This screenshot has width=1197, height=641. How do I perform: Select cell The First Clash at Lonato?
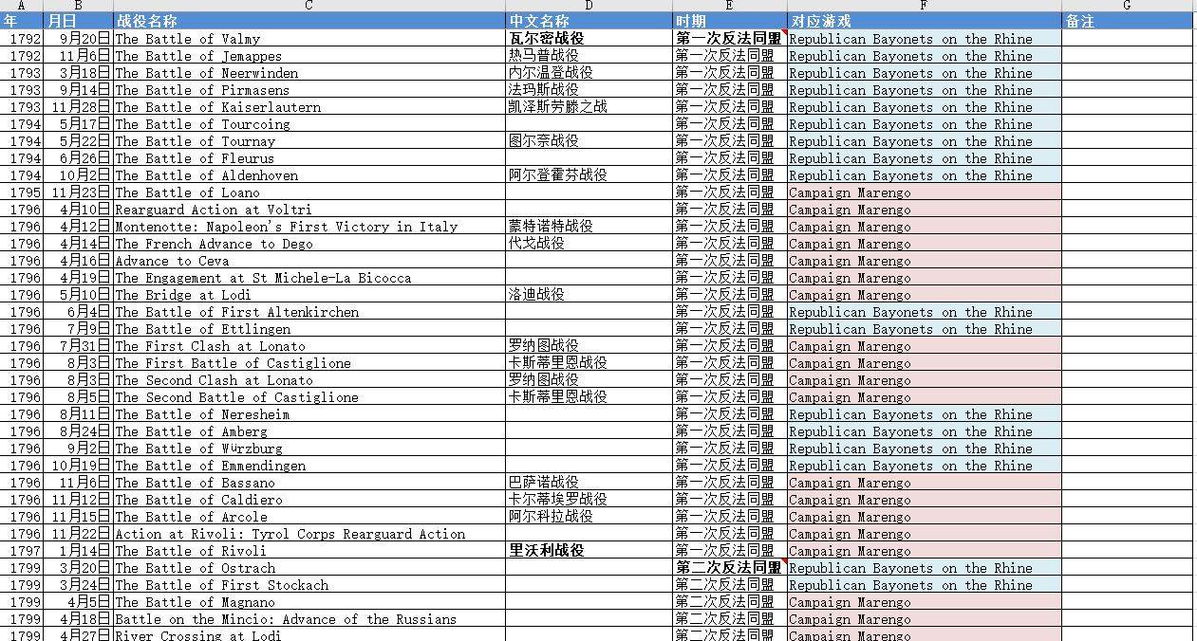tap(309, 346)
